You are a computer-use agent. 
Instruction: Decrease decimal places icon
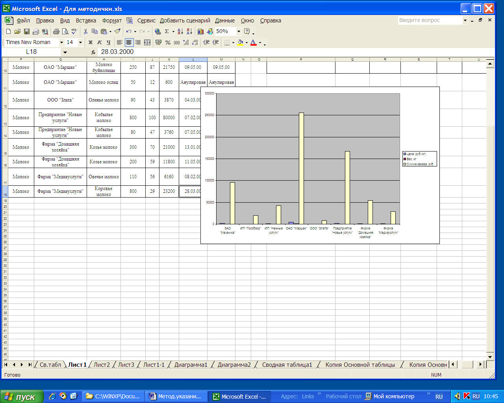[195, 43]
